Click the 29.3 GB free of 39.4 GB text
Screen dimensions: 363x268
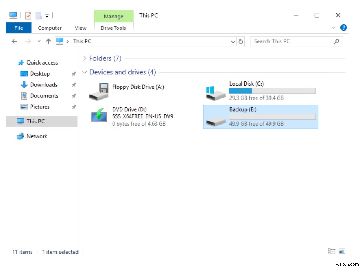[x=256, y=98]
